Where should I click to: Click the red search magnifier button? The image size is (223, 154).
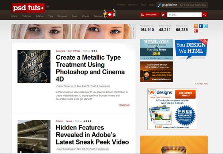click(x=205, y=15)
